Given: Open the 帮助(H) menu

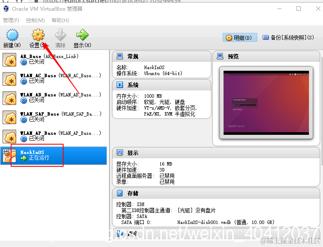Looking at the screenshot, I should (60, 20).
